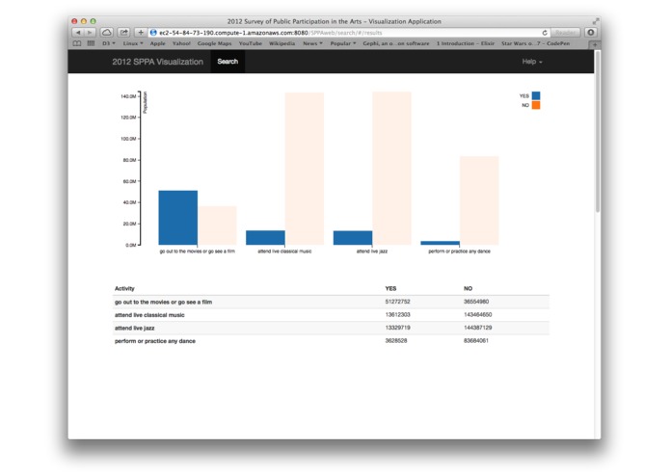Image resolution: width=670 pixels, height=476 pixels.
Task: Click the tall NO bar for classical music
Action: tap(305, 169)
